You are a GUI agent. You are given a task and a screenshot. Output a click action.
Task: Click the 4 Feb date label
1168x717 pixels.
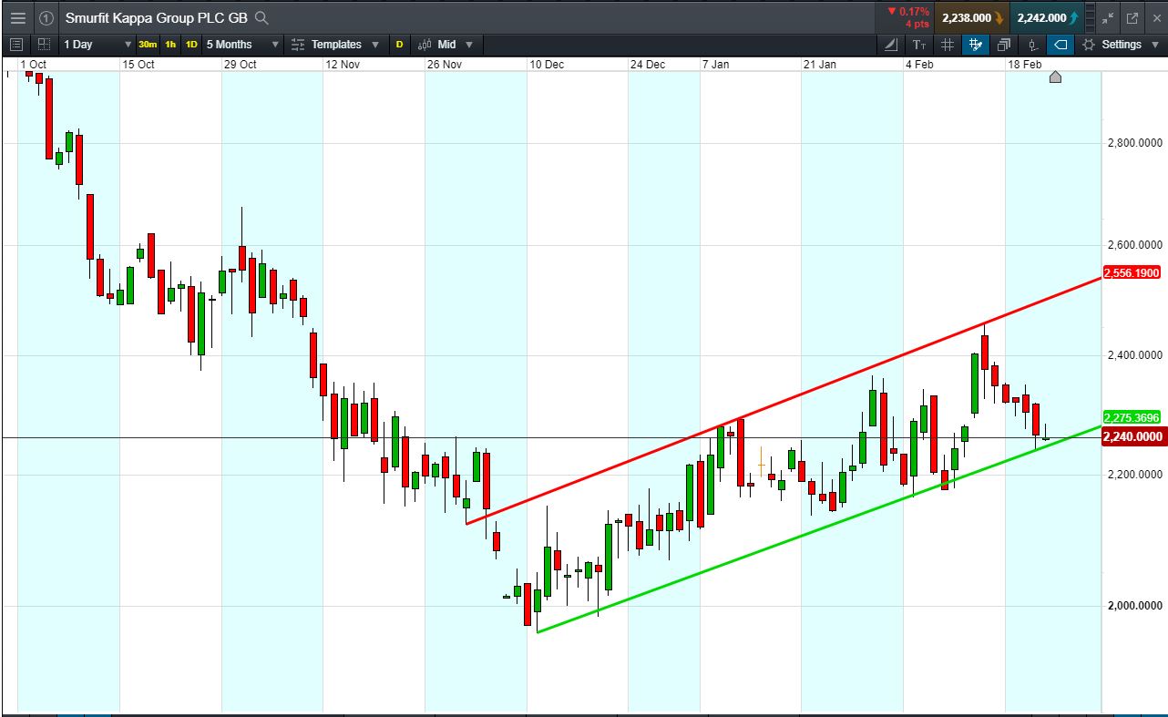coord(919,65)
